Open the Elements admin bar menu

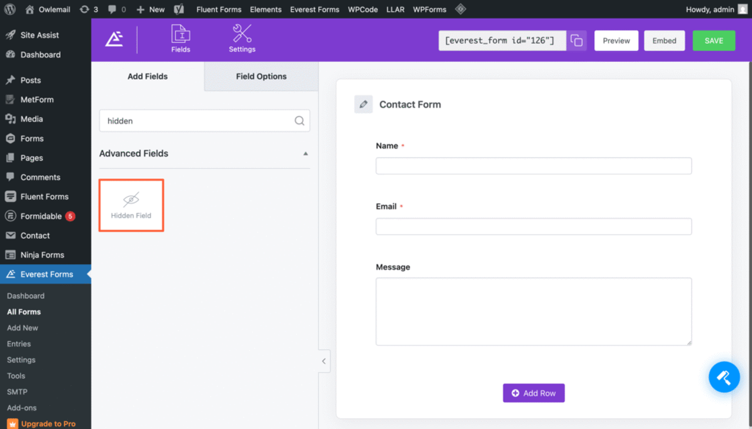[266, 9]
